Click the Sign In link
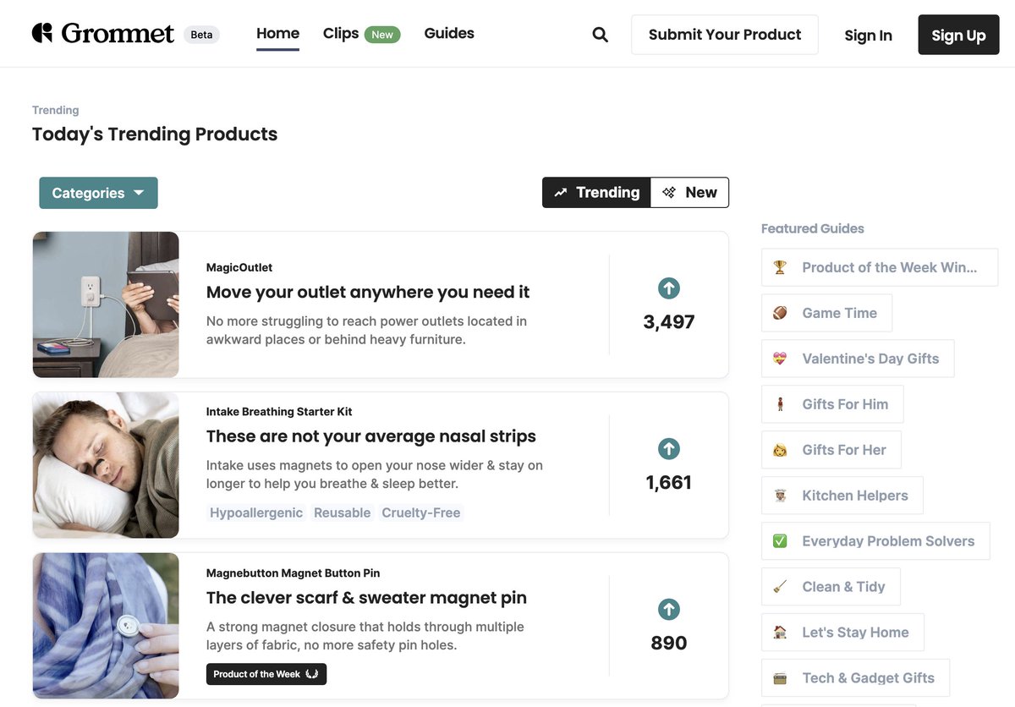 tap(868, 36)
